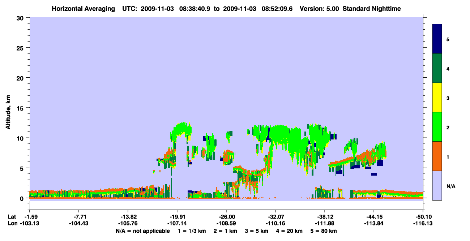Click the bright green colorbar segment for 2

pyautogui.click(x=437, y=127)
